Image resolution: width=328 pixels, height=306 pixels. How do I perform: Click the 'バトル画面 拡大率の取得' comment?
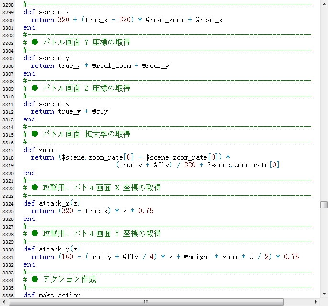pyautogui.click(x=86, y=134)
